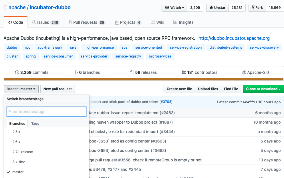Collapse the Branch: master selector
Screen dimensions: 284x178
point(21,89)
